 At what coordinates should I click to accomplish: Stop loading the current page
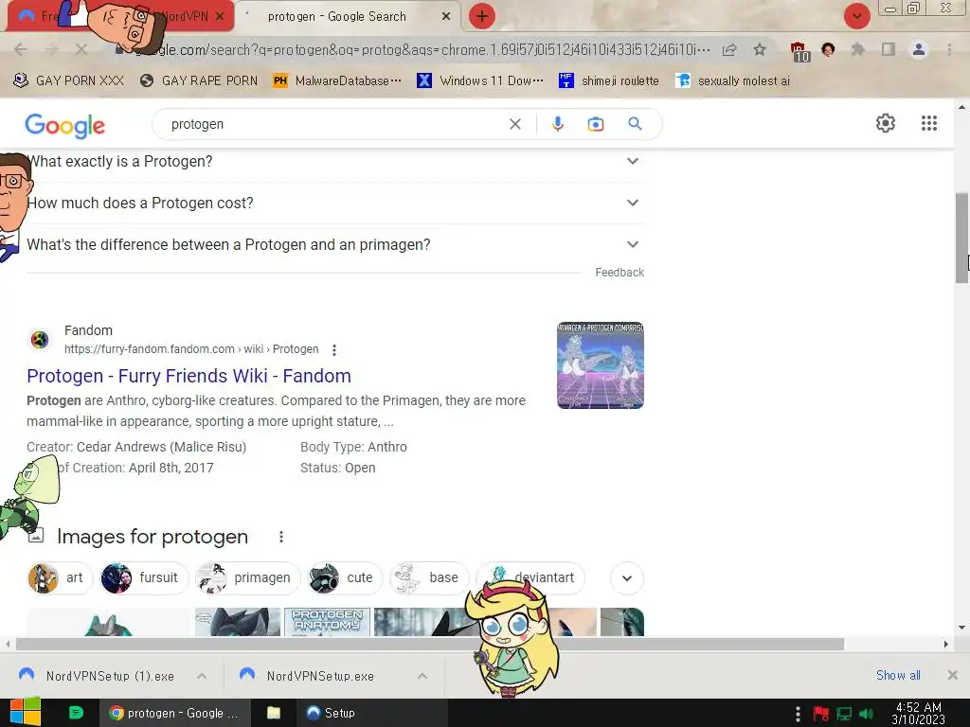point(81,49)
